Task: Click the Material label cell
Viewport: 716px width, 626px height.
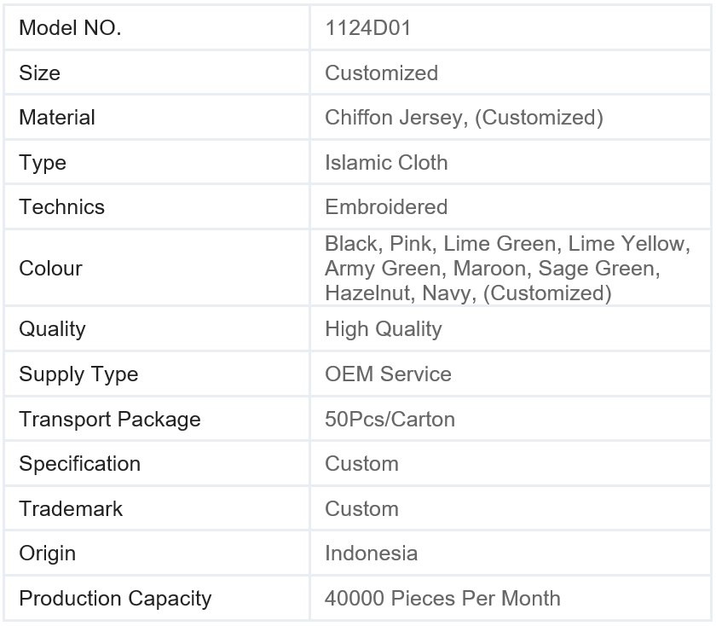Action: (57, 118)
